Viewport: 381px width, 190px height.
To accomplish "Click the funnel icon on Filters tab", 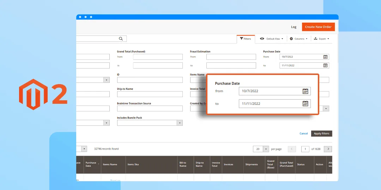I will pos(241,39).
